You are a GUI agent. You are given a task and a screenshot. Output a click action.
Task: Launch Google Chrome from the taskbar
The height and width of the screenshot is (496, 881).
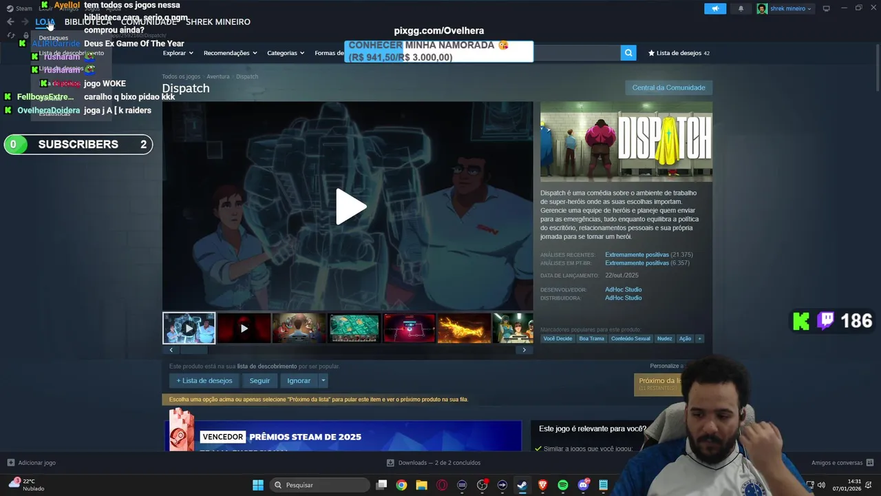pos(401,485)
